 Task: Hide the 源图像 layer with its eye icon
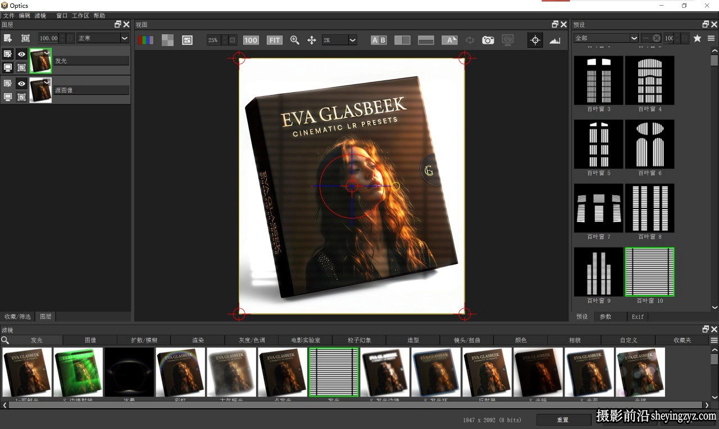pos(21,83)
